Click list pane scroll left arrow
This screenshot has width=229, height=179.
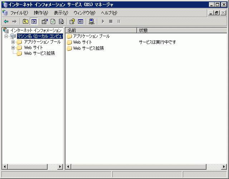[x=68, y=166]
